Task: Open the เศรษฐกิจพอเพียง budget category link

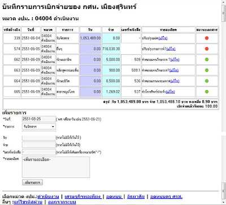Action: coord(83,197)
